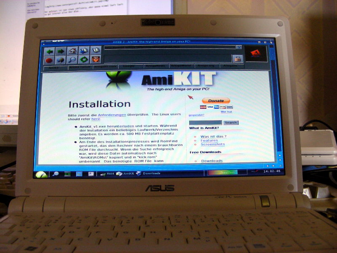
Task: Stop loading with the red circle icon
Action: pyautogui.click(x=49, y=60)
